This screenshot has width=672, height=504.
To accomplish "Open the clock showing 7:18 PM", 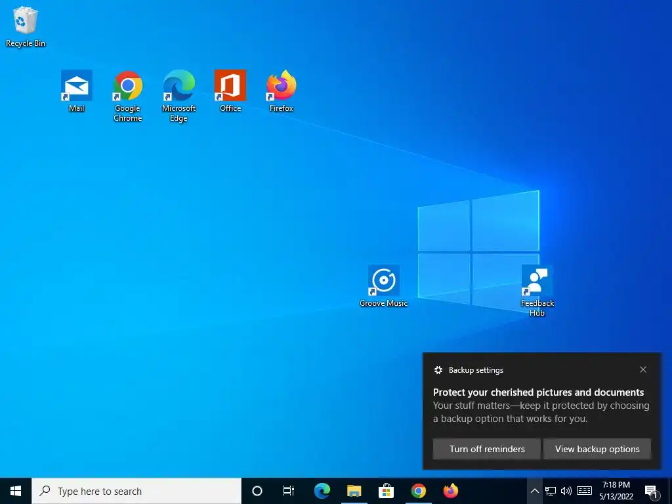I will (x=616, y=491).
